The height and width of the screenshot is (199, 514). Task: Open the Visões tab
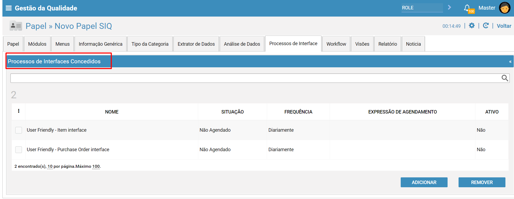coord(362,44)
